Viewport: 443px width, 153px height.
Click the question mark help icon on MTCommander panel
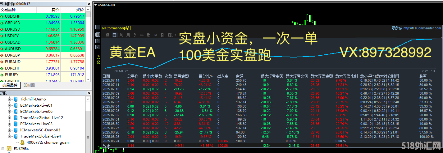[x=98, y=40]
